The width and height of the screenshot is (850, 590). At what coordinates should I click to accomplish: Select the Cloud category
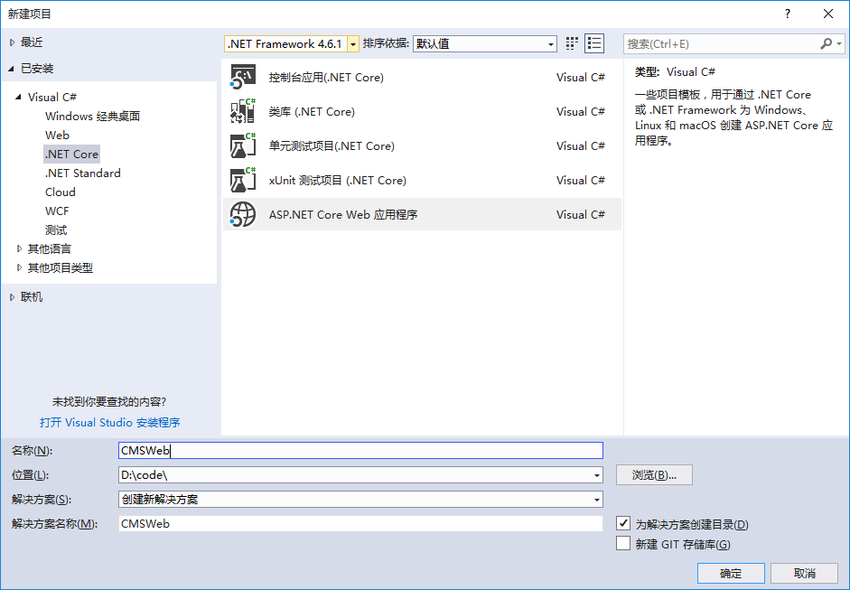61,192
